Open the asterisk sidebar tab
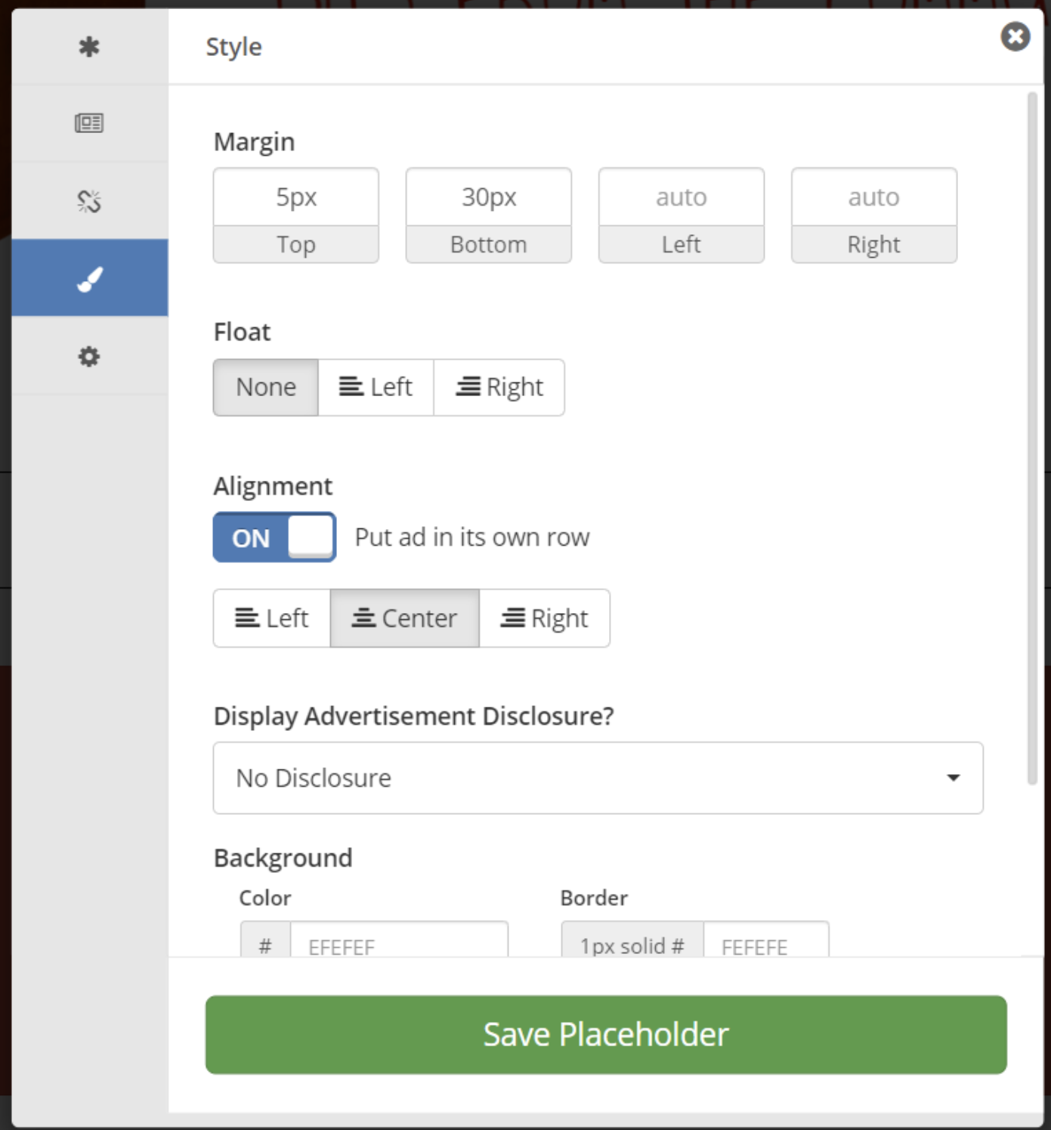The image size is (1051, 1130). pyautogui.click(x=89, y=47)
